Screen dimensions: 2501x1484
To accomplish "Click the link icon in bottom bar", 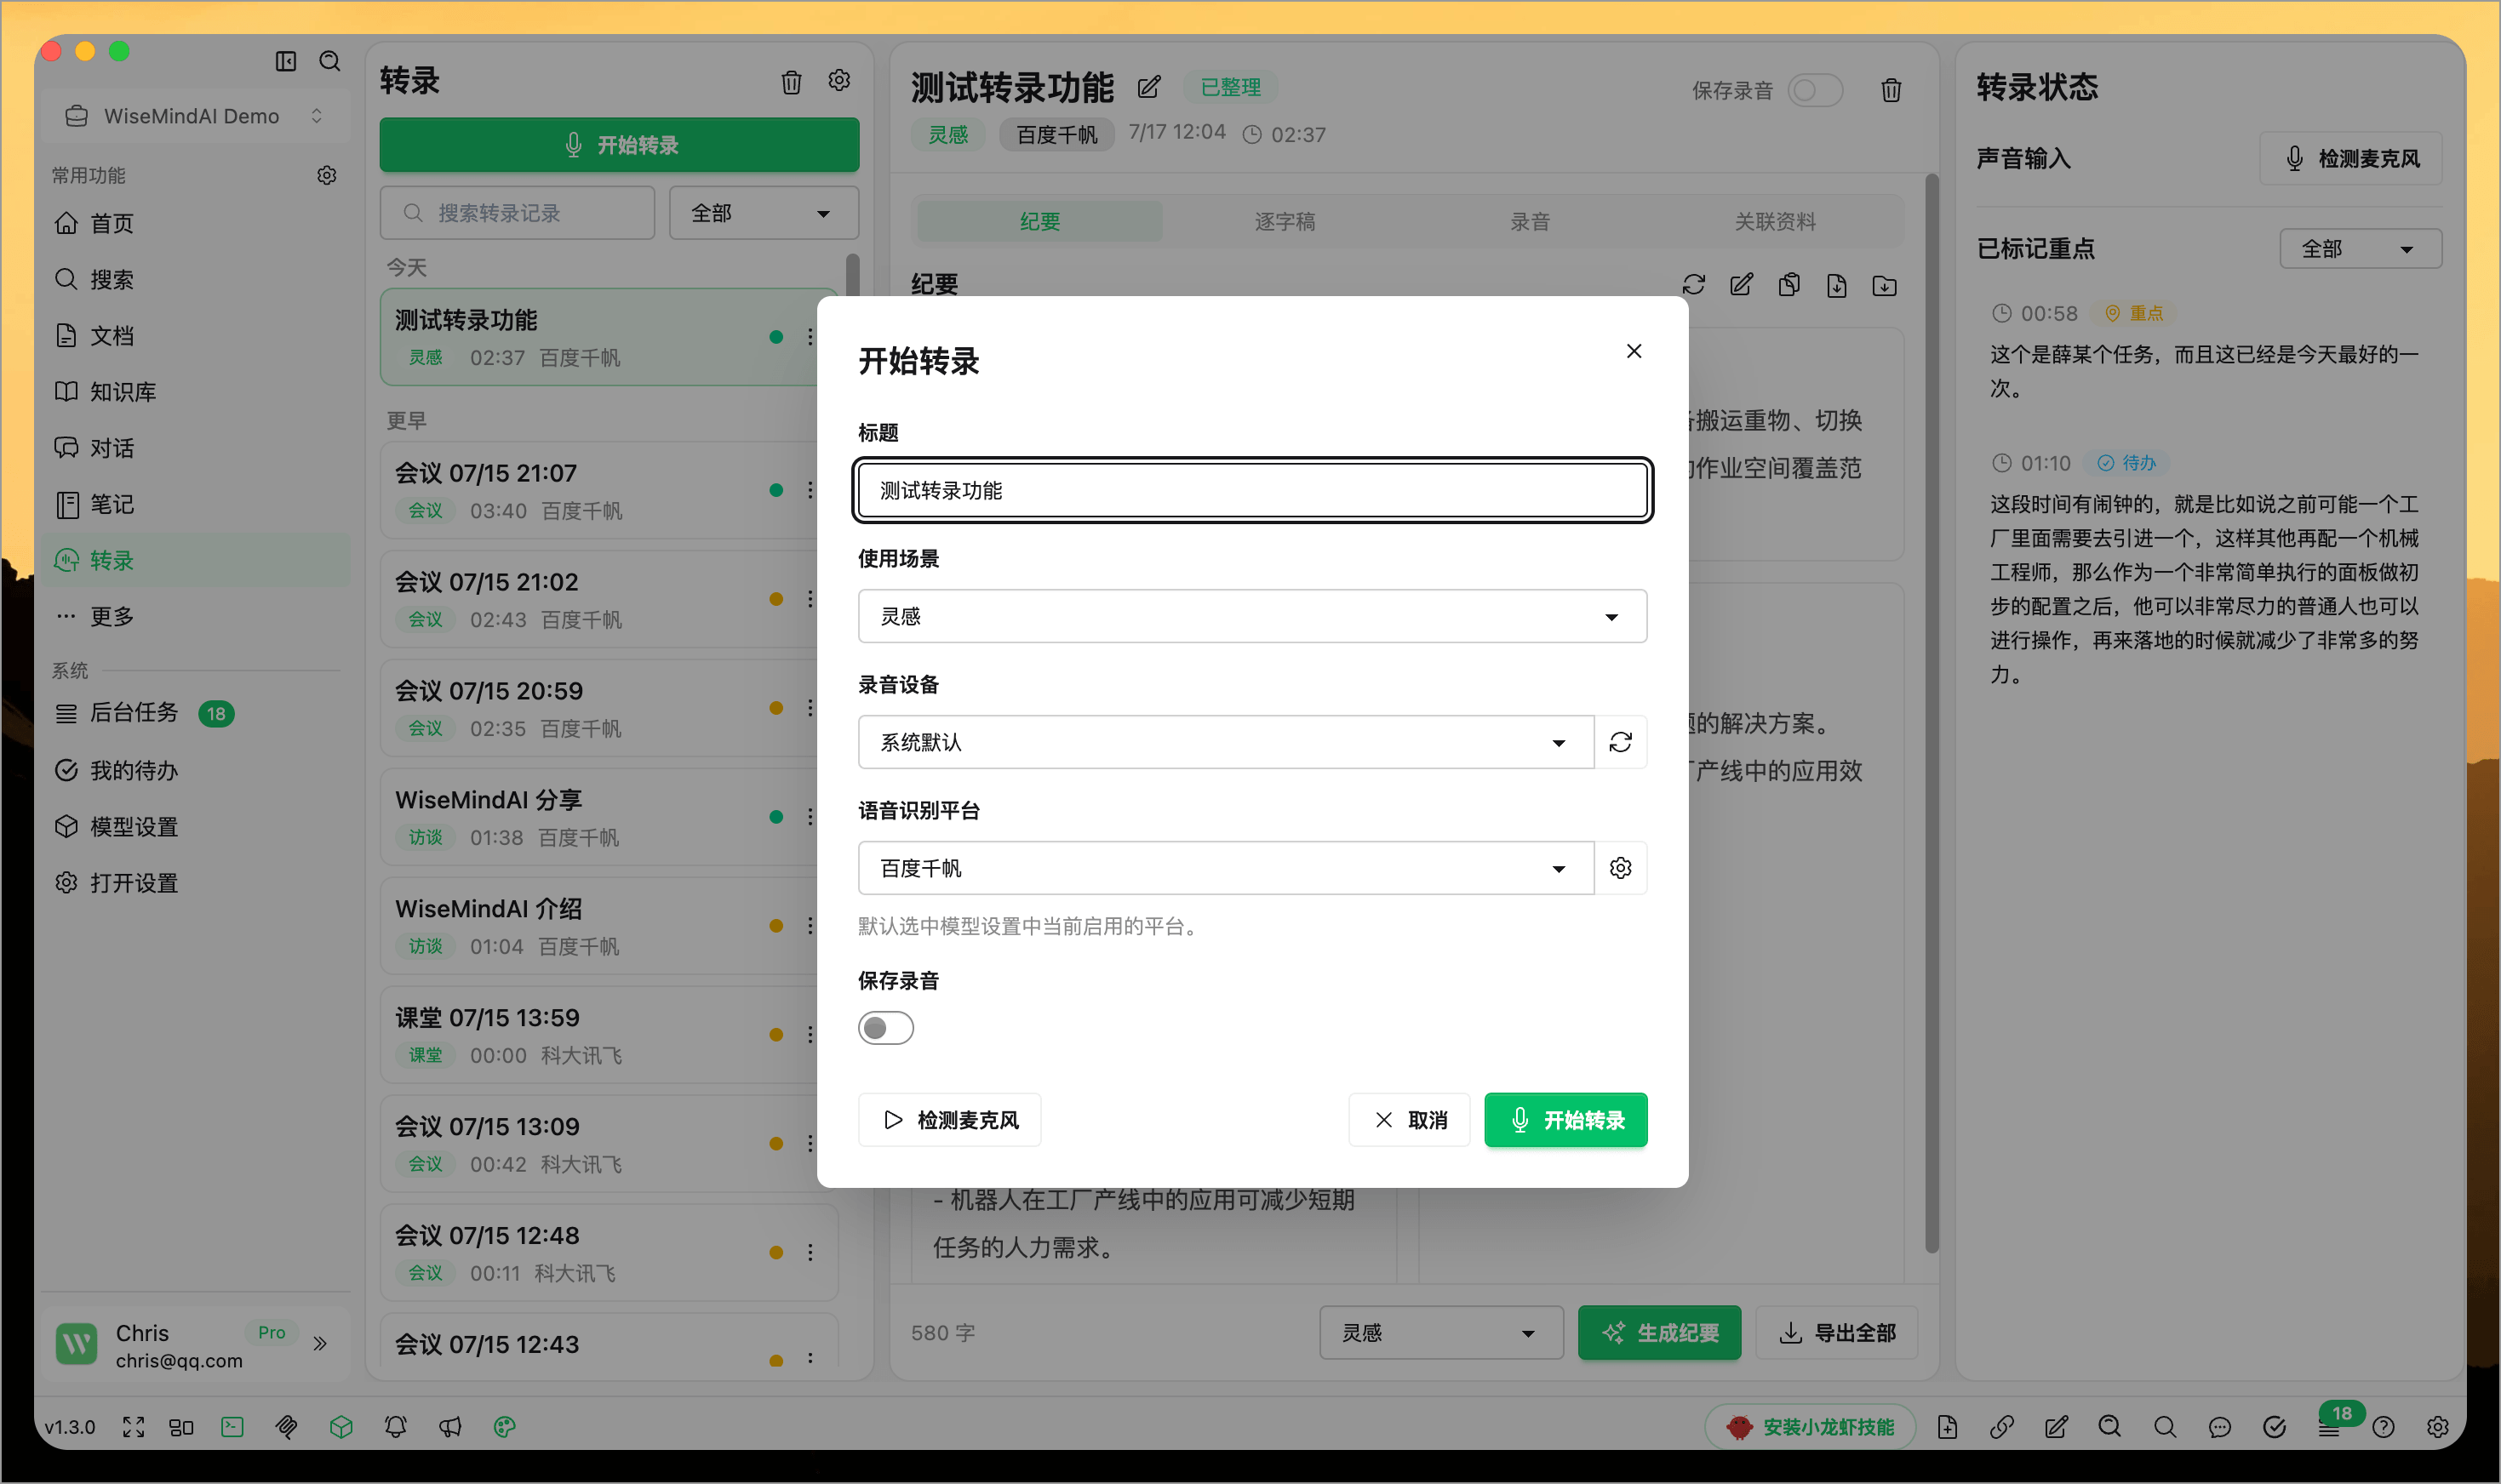I will 2002,1427.
